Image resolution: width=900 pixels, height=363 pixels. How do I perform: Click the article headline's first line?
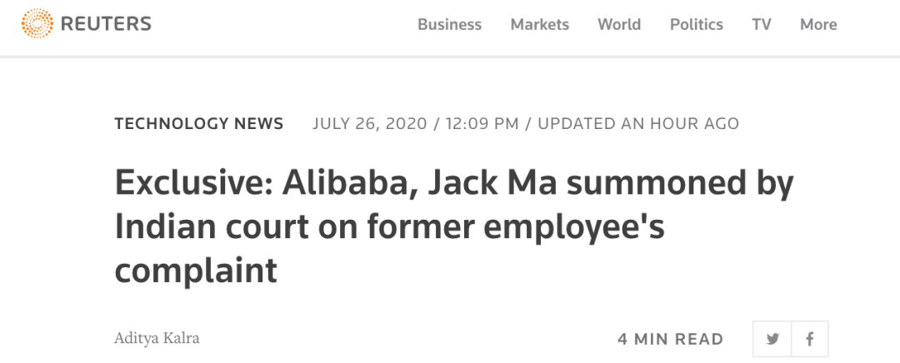[x=454, y=183]
